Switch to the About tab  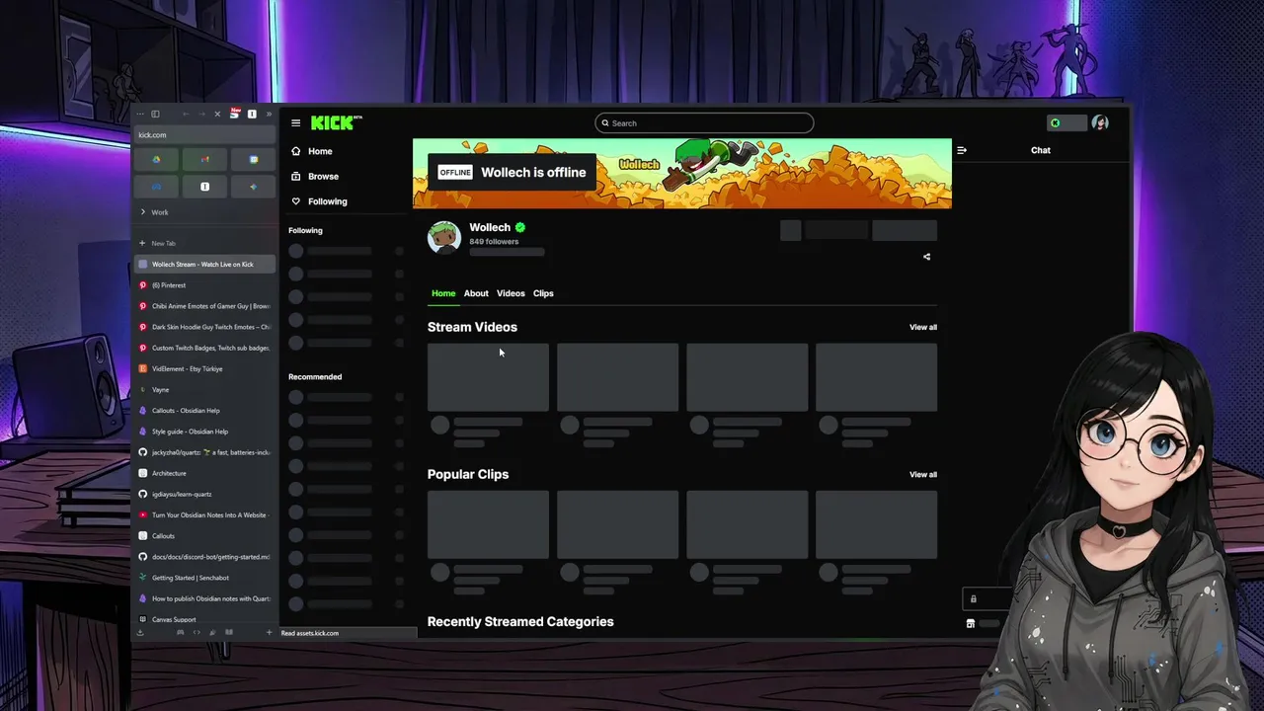click(x=476, y=293)
